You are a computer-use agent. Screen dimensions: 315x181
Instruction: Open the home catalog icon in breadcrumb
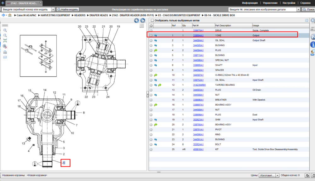(x=10, y=15)
